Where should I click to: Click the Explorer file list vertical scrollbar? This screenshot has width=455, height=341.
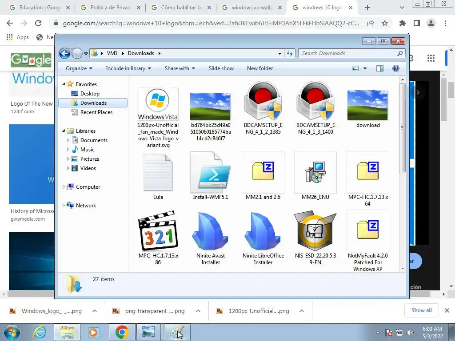[402, 127]
